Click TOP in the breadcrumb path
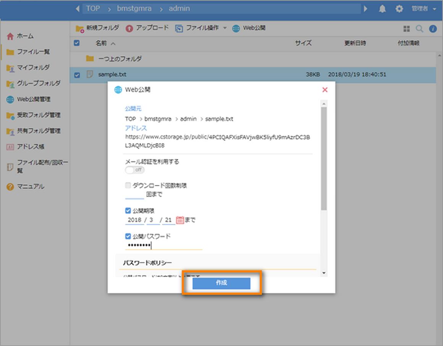Screen dimensions: 443x346 [93, 8]
